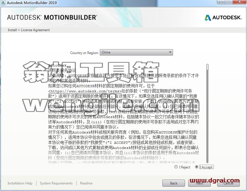The width and height of the screenshot is (247, 191).
Task: Select the I Accept radio button
Action: 197,167
